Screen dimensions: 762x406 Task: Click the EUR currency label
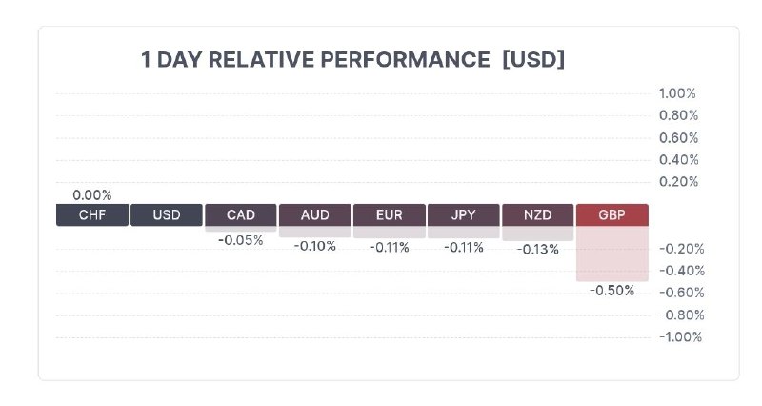390,214
